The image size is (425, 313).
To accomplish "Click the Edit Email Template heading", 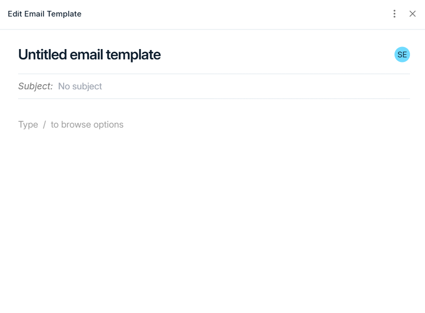I will (44, 13).
